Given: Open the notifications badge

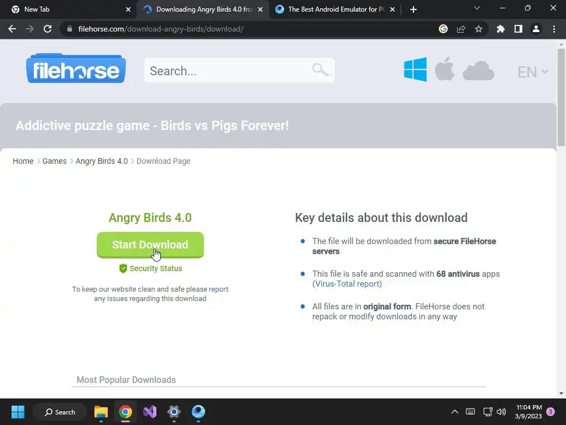Looking at the screenshot, I should (551, 412).
